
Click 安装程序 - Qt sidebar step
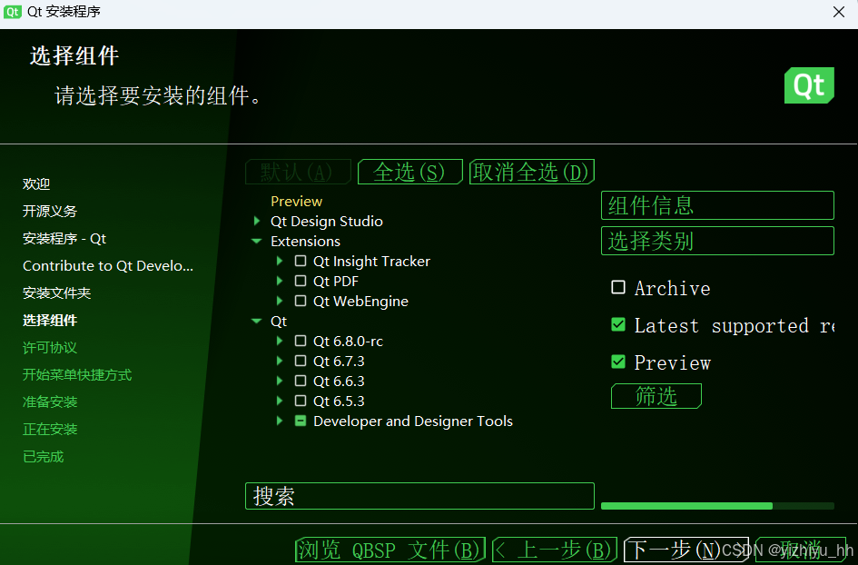[x=64, y=239]
